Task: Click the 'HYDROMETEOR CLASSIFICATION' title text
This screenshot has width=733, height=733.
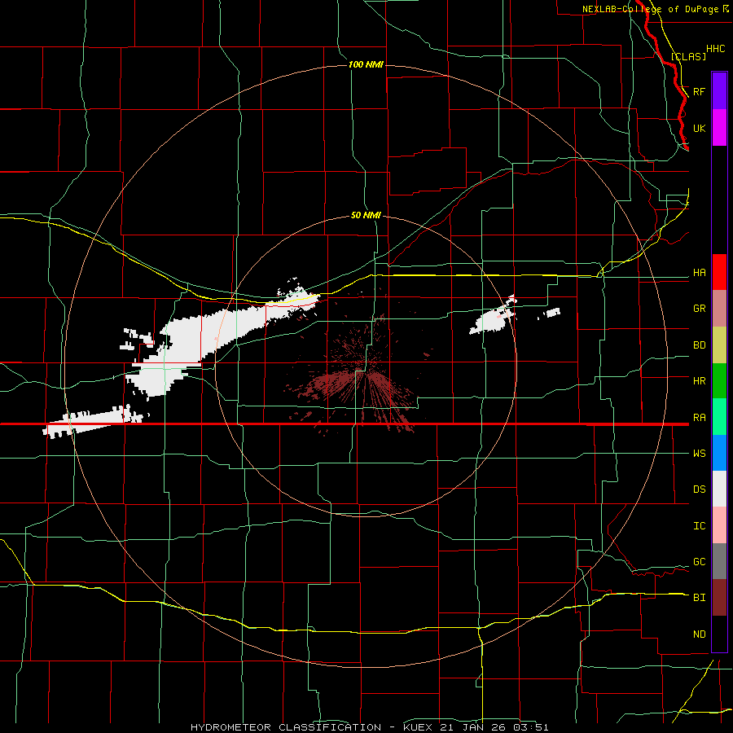Action: click(x=286, y=727)
